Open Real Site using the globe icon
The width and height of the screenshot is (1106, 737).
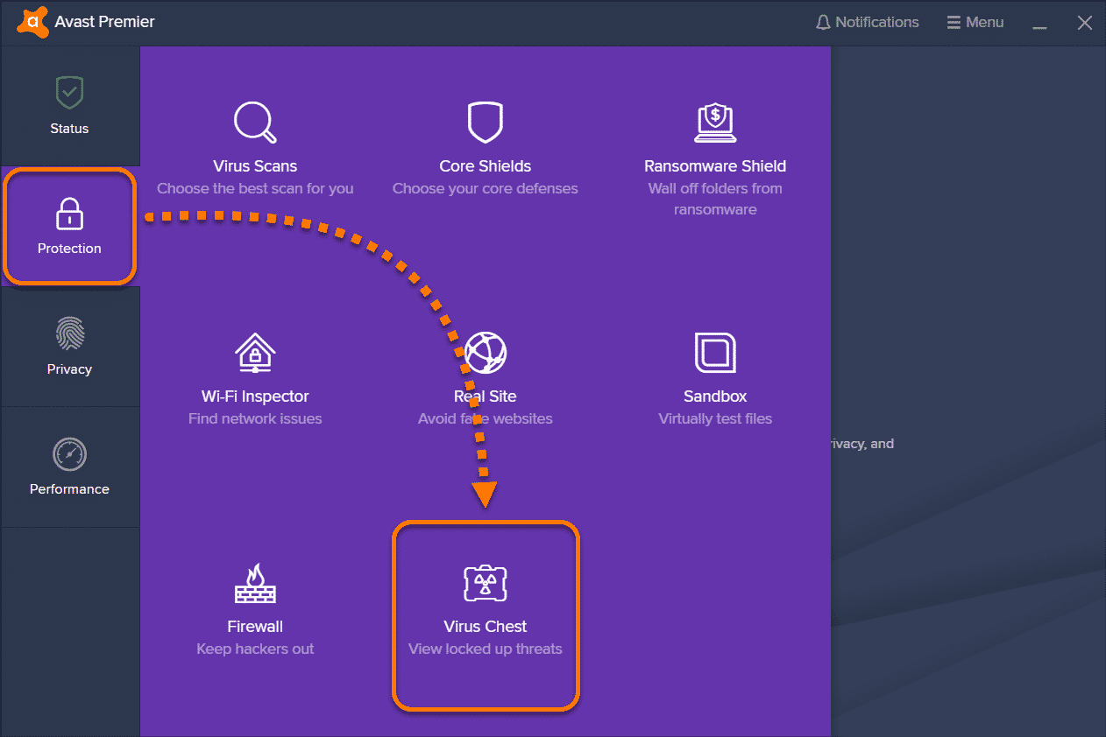pos(485,352)
